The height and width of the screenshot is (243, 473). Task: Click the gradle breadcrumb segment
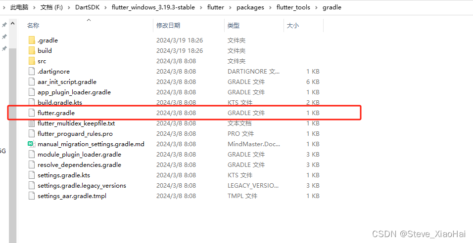332,7
